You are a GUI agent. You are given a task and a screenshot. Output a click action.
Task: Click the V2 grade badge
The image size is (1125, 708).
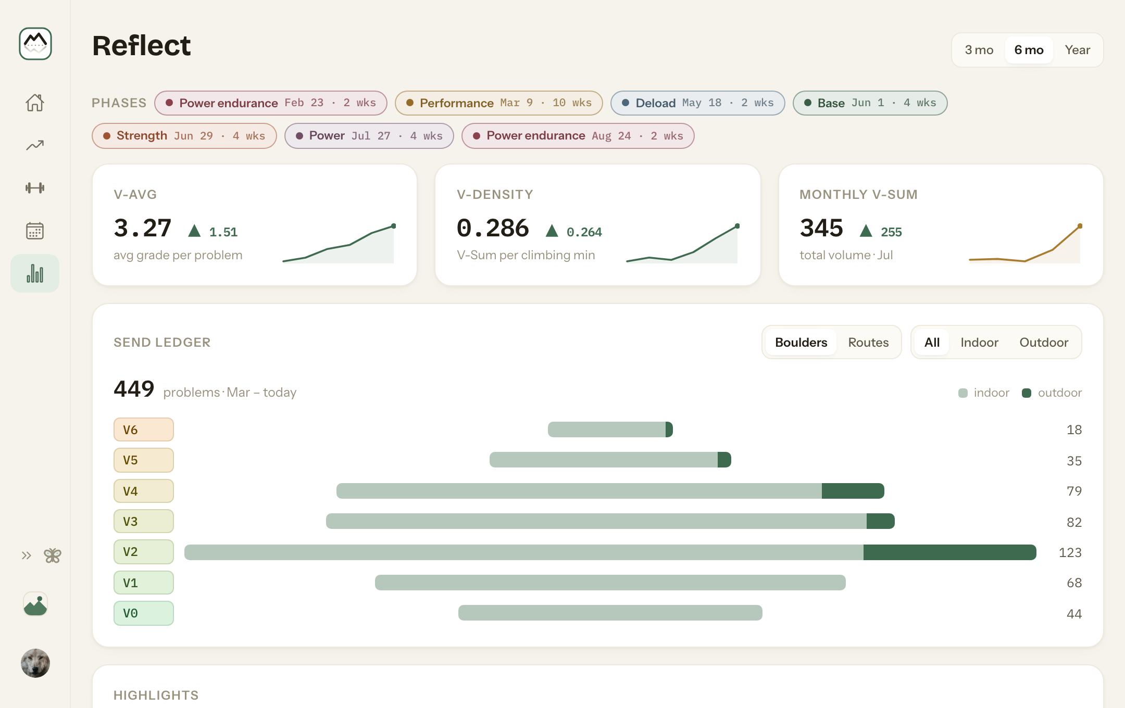pyautogui.click(x=144, y=552)
